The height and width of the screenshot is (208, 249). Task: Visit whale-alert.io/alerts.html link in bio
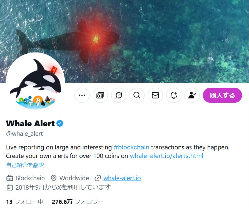166,156
